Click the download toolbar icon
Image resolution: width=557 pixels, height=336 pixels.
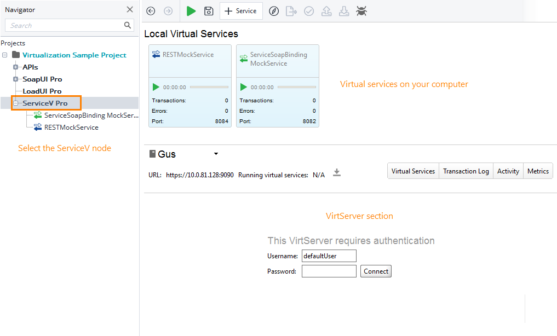344,11
